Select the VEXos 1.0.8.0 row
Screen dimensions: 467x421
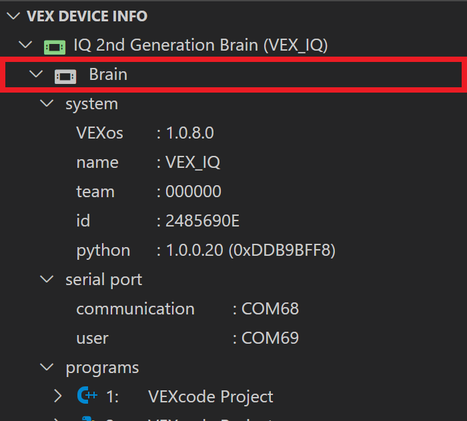click(145, 133)
